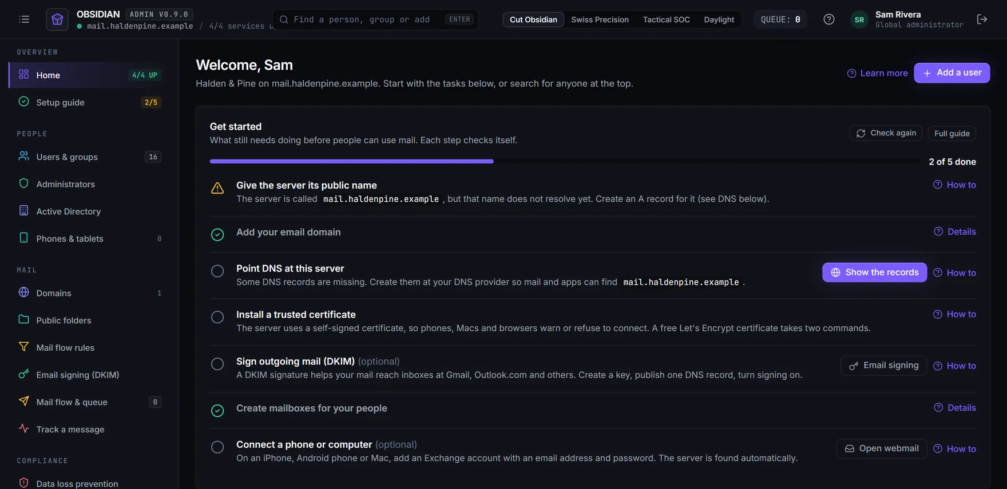Open How to for server public name
The width and height of the screenshot is (1007, 489).
[954, 185]
